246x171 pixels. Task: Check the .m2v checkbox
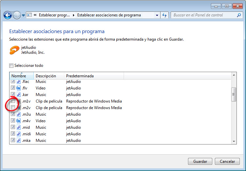tap(13, 108)
